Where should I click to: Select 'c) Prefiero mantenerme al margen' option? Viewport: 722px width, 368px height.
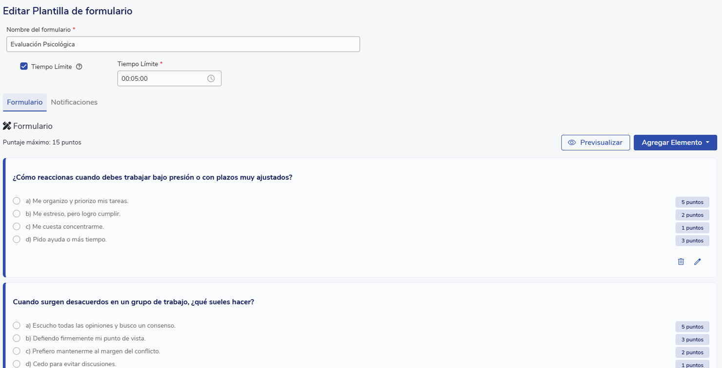[17, 351]
